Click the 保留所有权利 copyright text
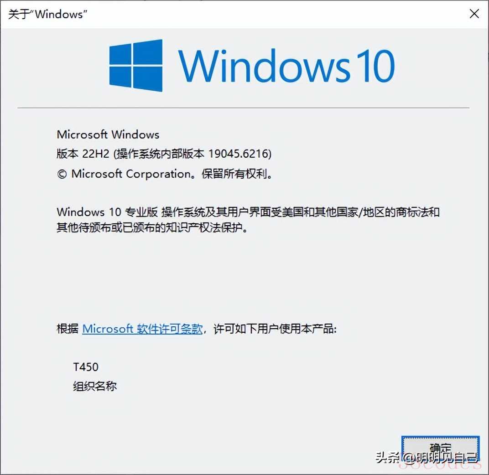 click(234, 174)
